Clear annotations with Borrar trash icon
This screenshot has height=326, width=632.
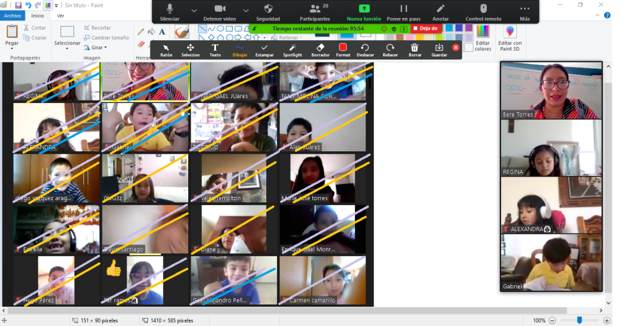point(415,49)
